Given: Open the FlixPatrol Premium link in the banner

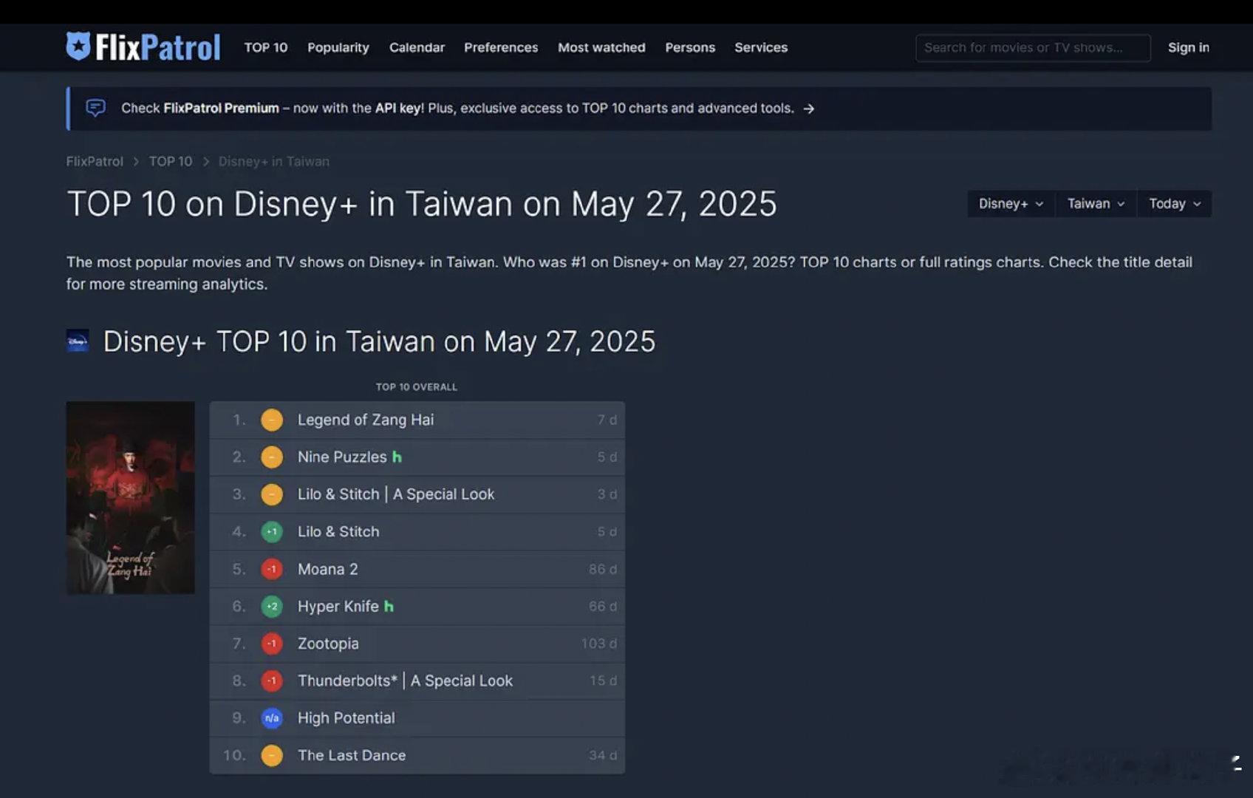Looking at the screenshot, I should click(x=221, y=108).
